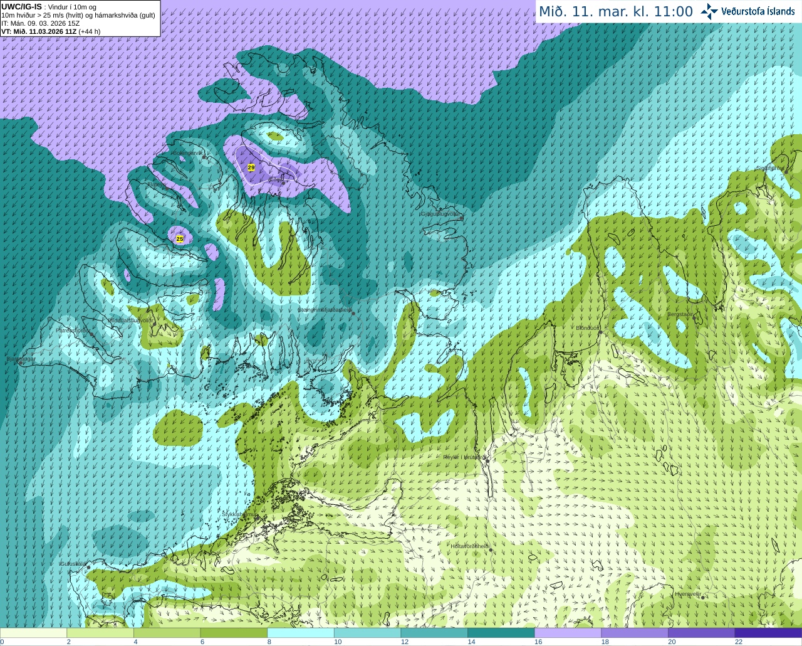Click the date header Mið. 11. mar. kl. 11:00
The image size is (802, 646).
(616, 11)
